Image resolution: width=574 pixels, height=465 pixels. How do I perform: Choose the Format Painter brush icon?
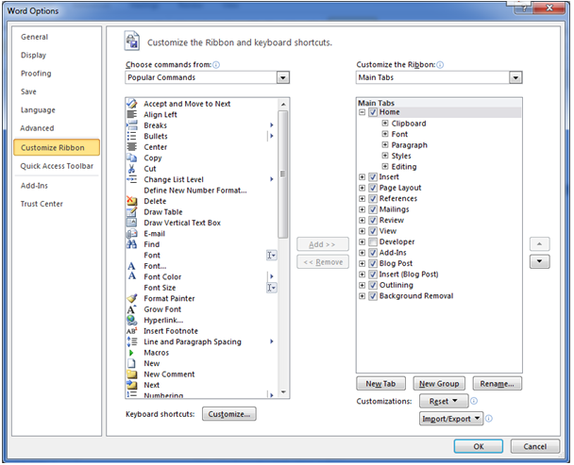pyautogui.click(x=132, y=298)
